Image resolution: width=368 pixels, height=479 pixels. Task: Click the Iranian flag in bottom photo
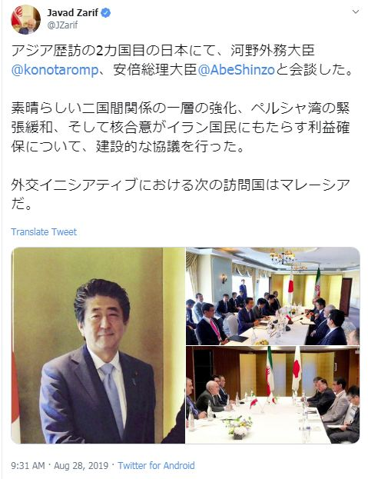pyautogui.click(x=270, y=371)
